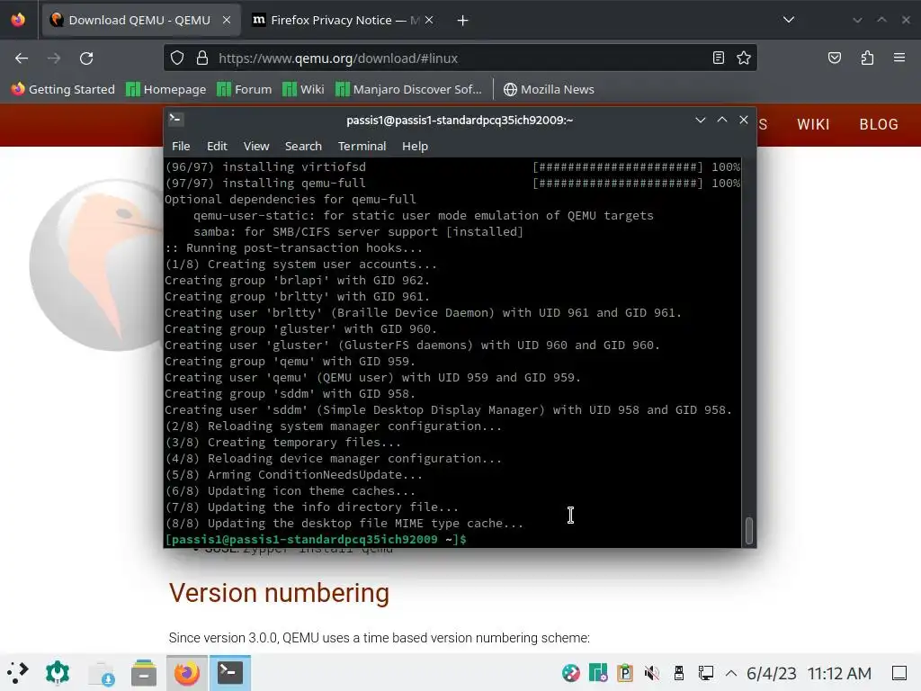Screen dimensions: 921x691
Task: Click the colorful circular tray icon
Action: (570, 673)
